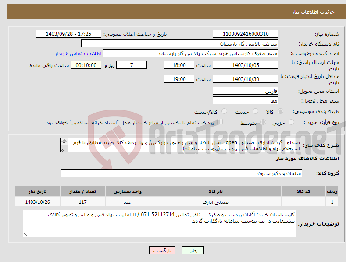Image resolution: width=346 pixels, height=262 pixels.
Task: Select the کالا radio button
Action: tap(280, 111)
